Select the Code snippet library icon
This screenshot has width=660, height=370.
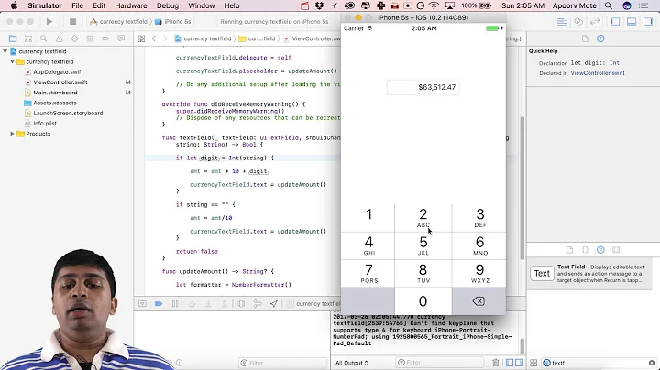(x=585, y=250)
